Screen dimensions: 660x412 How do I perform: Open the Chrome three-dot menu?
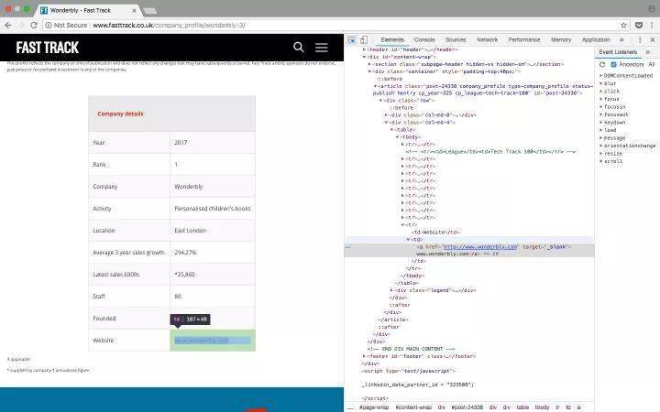pos(652,26)
